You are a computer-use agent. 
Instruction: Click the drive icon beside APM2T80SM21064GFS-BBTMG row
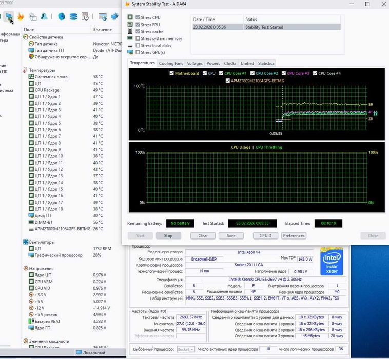coord(31,229)
